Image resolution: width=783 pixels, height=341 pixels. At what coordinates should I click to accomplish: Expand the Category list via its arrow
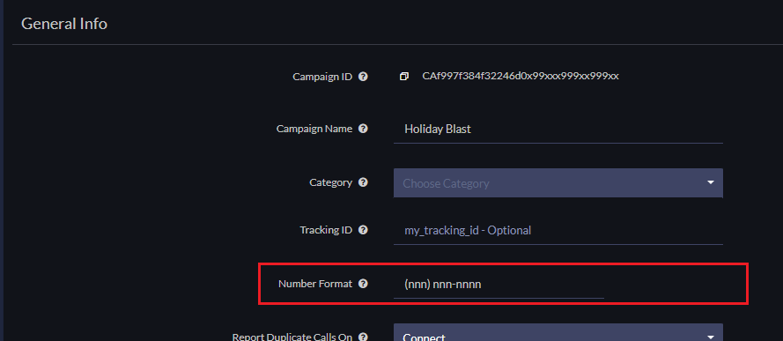711,182
